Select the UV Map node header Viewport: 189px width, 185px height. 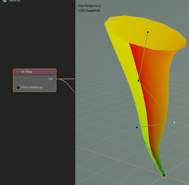click(x=35, y=72)
